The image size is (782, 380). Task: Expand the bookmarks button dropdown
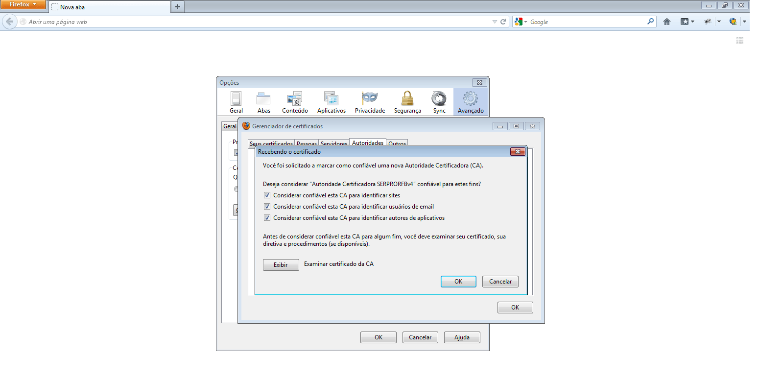692,22
